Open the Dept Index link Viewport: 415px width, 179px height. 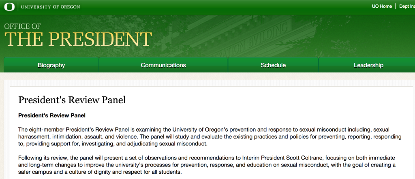407,6
